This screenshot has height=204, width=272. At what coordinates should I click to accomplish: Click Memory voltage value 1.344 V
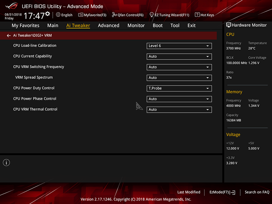pyautogui.click(x=254, y=106)
